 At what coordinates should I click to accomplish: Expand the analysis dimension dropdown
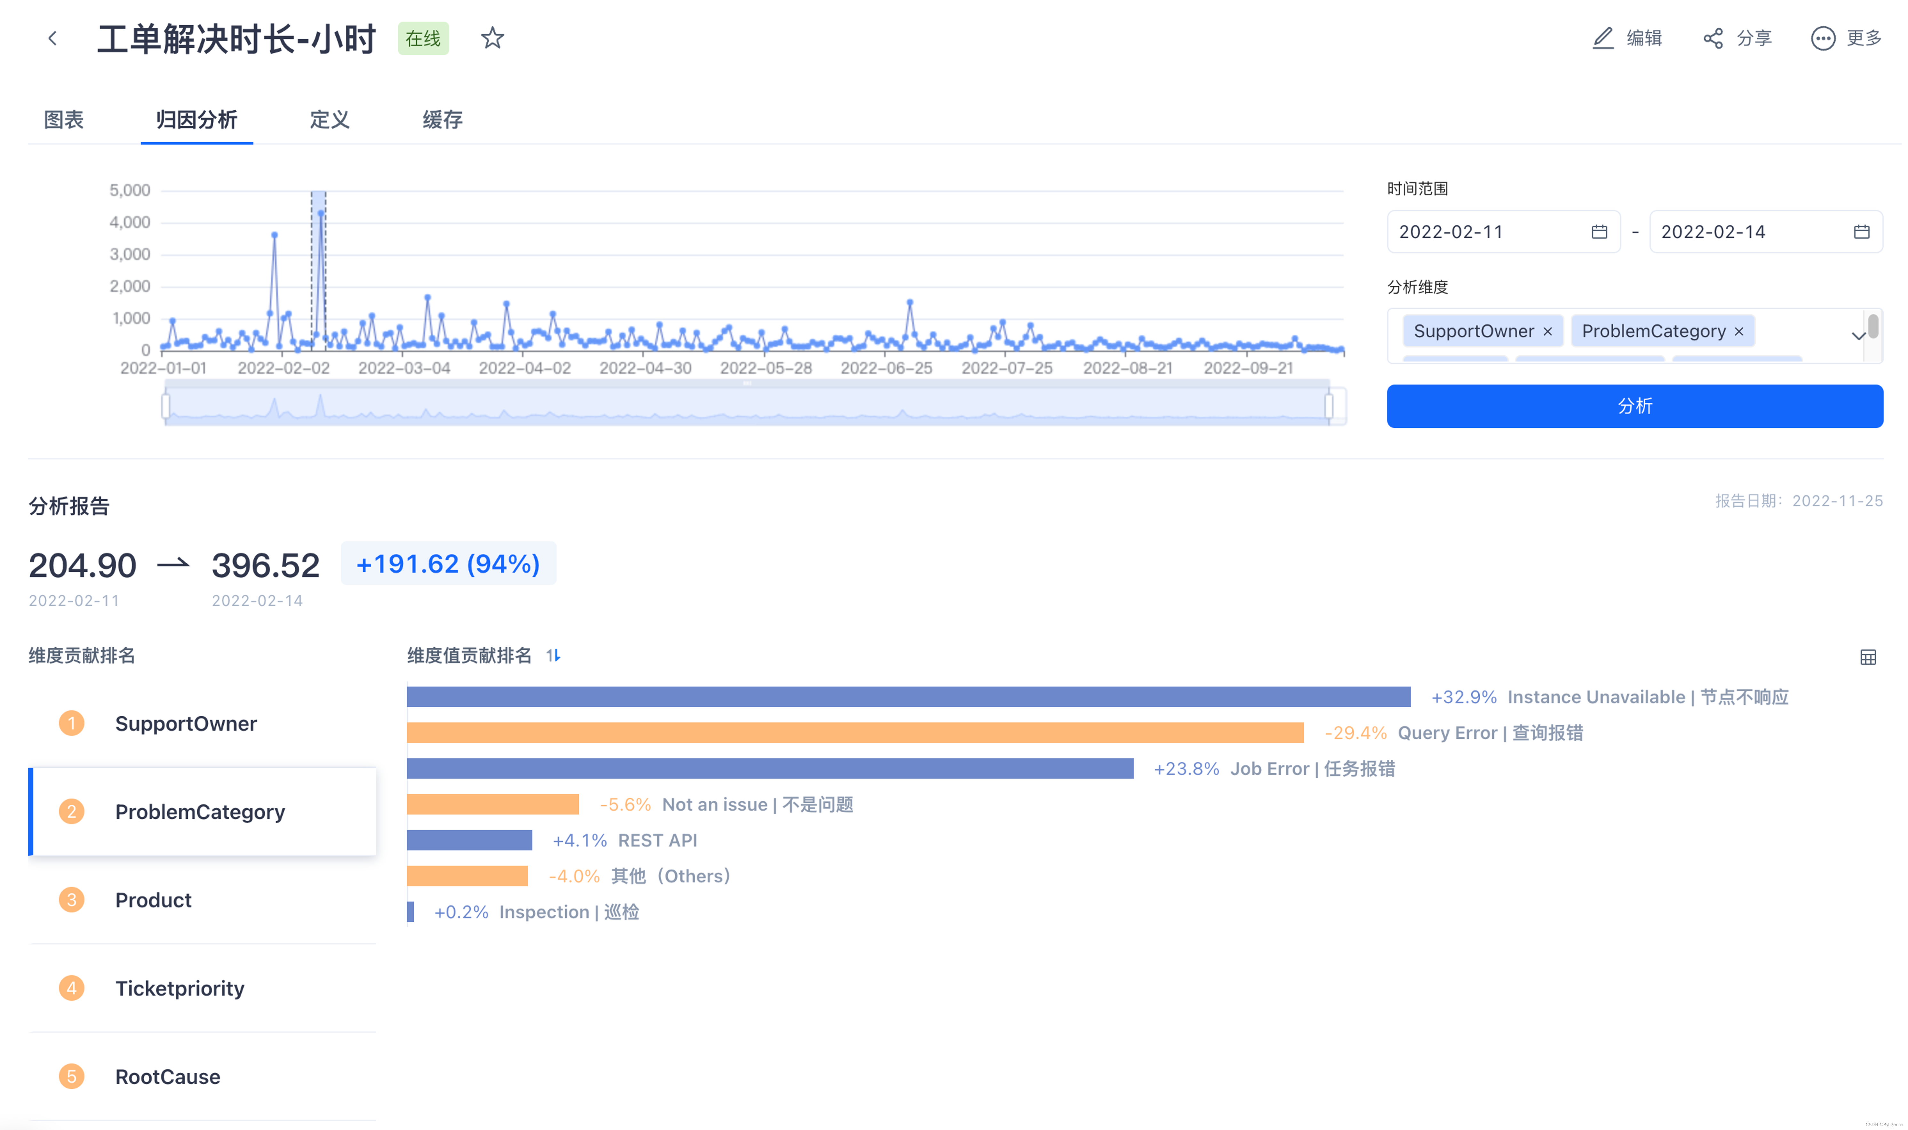click(1858, 335)
